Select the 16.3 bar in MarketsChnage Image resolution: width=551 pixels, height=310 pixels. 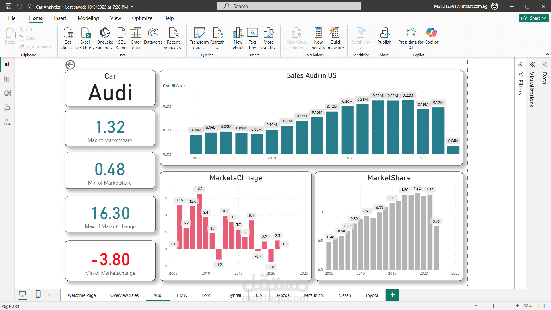tap(199, 221)
